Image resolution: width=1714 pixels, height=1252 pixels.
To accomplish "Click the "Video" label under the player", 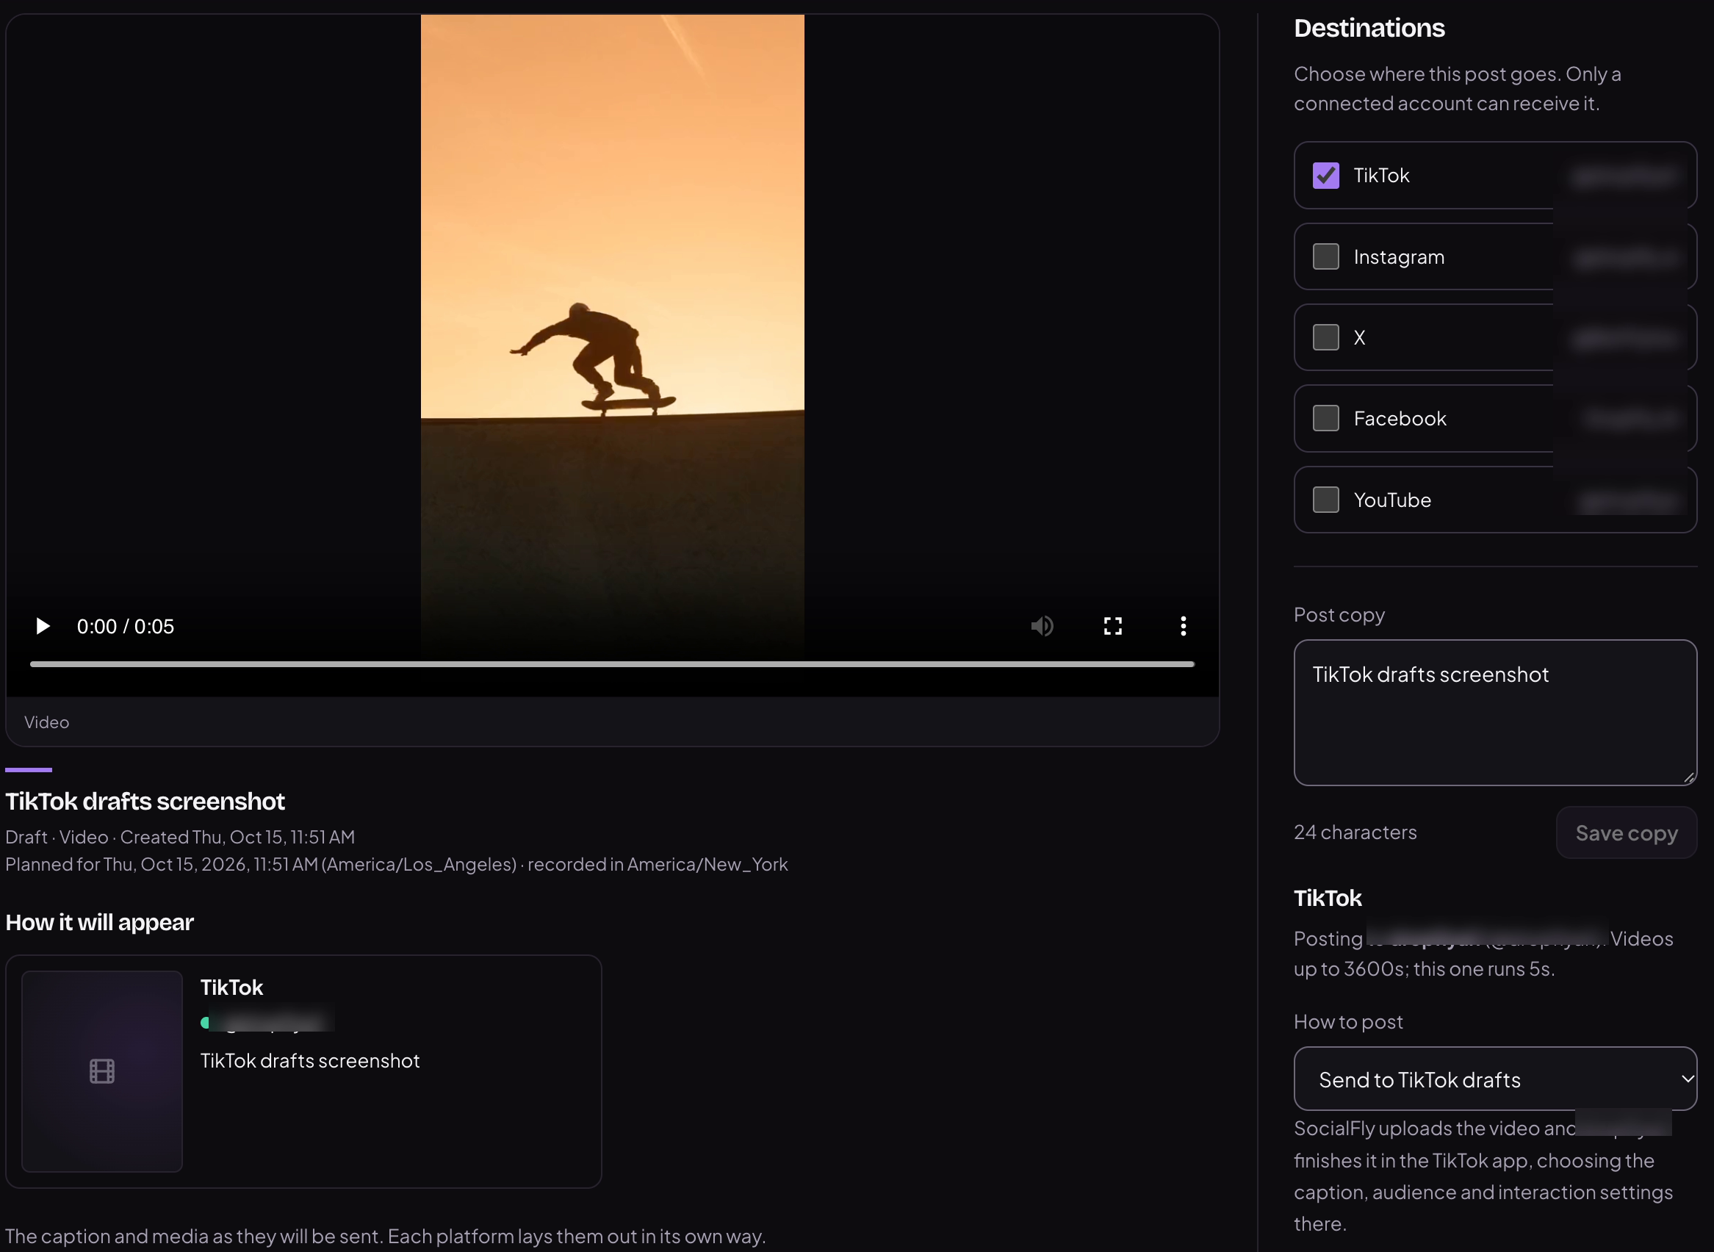I will 46,722.
